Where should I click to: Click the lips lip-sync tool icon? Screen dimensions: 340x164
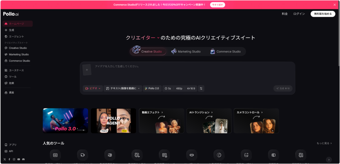click(x=192, y=155)
